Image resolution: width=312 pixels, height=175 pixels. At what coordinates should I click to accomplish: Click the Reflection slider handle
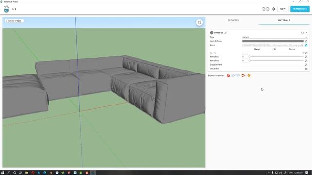249,57
